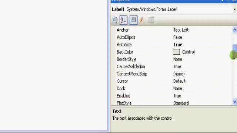Click the AutoEllipsis False value

(x=178, y=37)
